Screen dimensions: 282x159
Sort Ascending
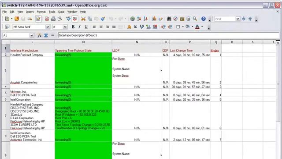click(x=139, y=19)
